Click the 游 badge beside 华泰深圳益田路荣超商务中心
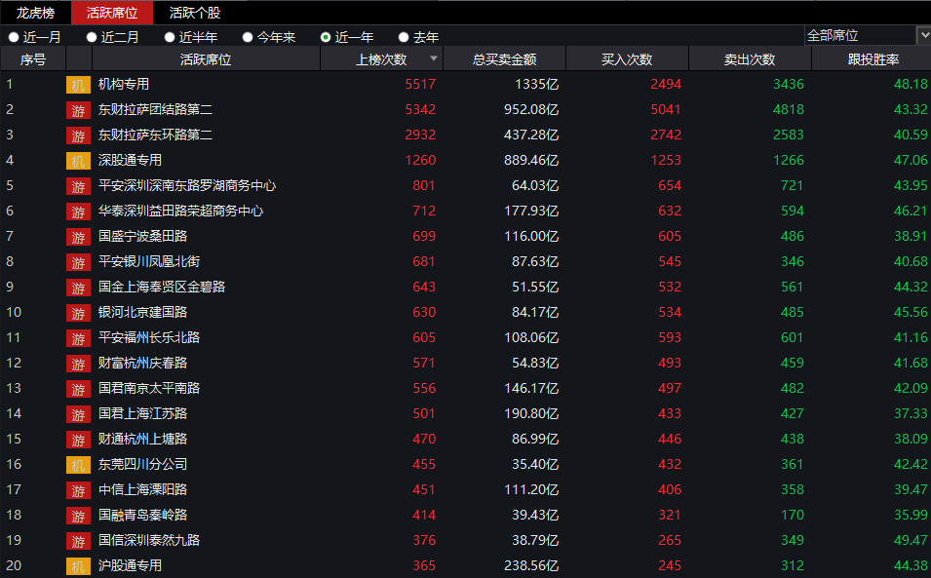This screenshot has width=931, height=578. click(x=78, y=212)
